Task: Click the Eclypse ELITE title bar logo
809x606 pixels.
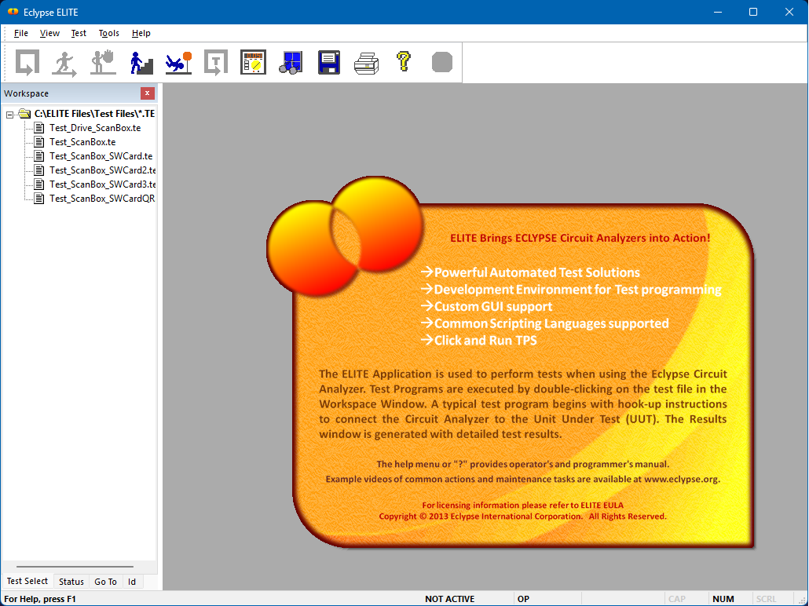Action: coord(13,12)
